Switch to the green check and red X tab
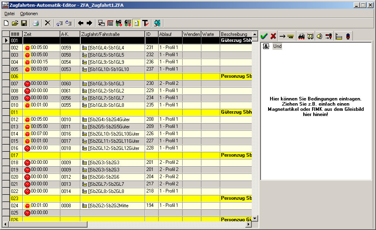The height and width of the screenshot is (230, 376). [269, 36]
